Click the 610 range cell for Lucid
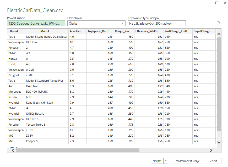This screenshot has height=167, width=228. tap(124, 64)
